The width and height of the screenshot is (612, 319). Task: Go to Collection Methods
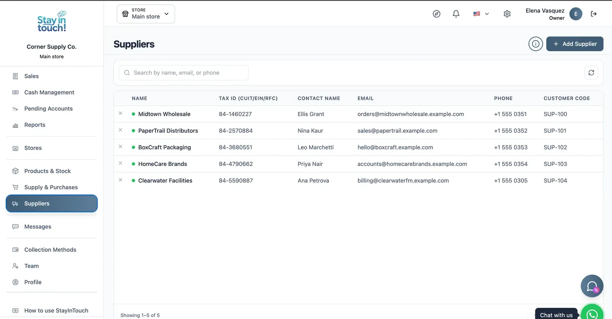52,250
